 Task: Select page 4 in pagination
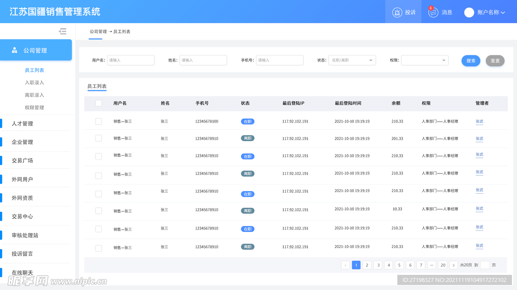pos(389,265)
